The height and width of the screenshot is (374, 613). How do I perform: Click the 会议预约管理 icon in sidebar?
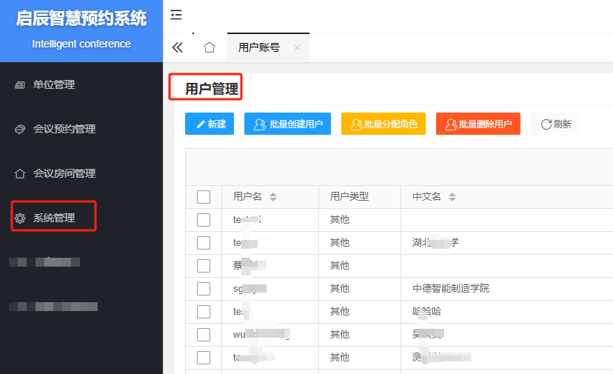click(x=20, y=130)
